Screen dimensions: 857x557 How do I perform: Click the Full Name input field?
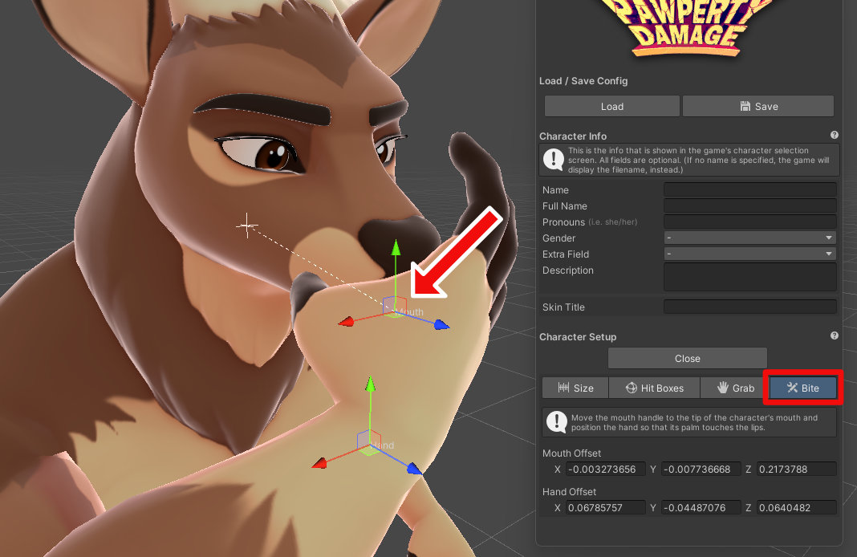coord(749,205)
